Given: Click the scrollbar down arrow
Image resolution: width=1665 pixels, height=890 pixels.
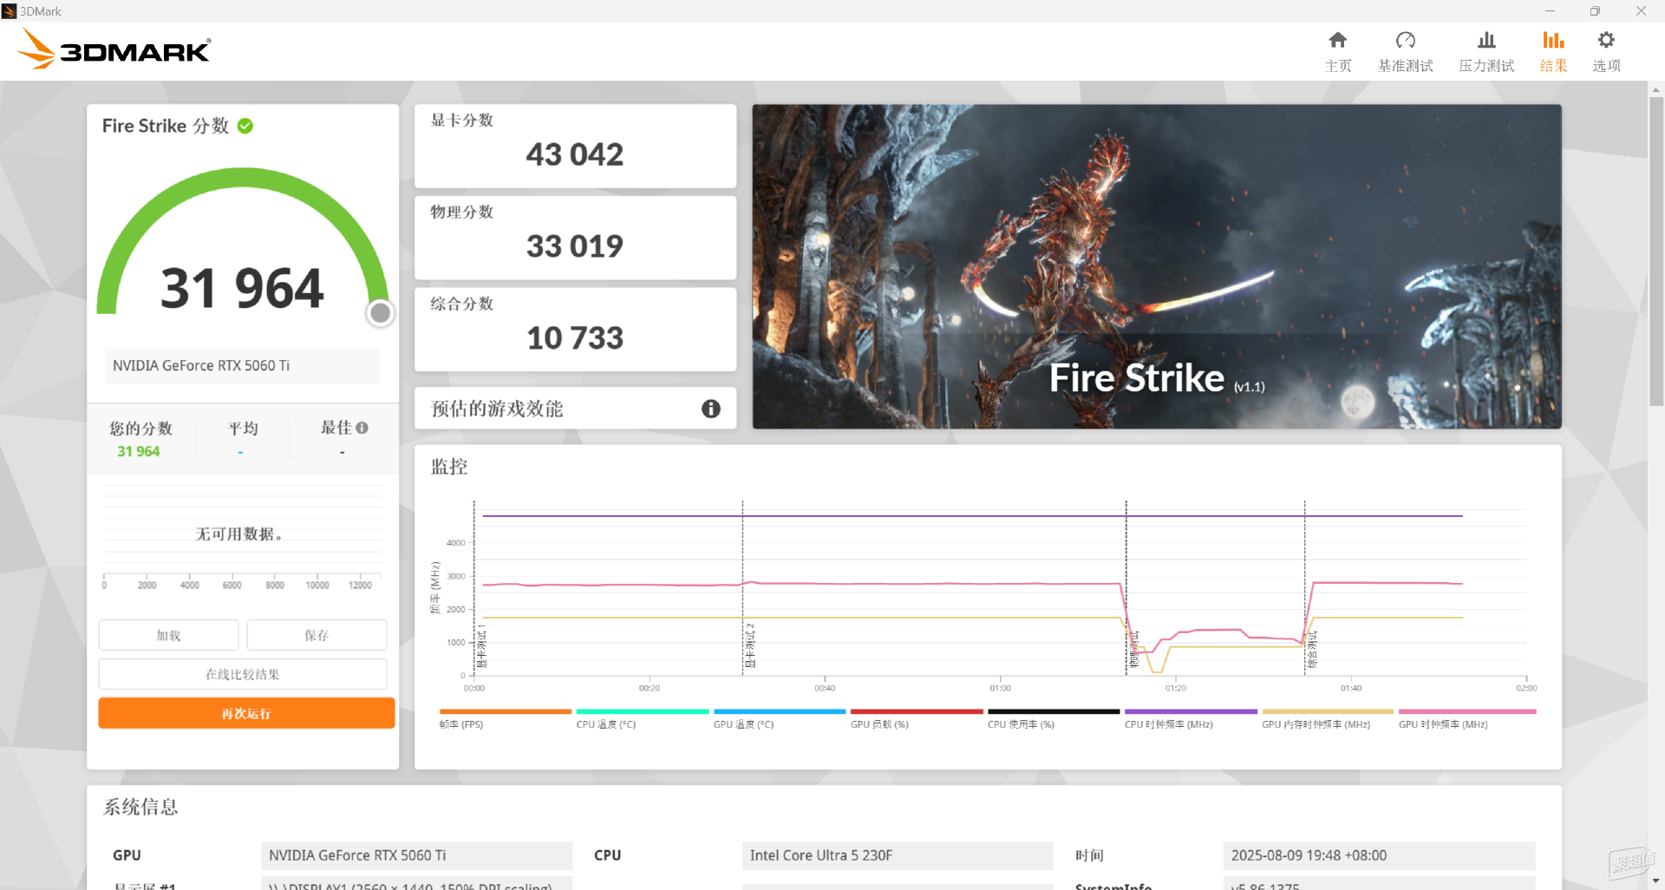Looking at the screenshot, I should (x=1655, y=881).
